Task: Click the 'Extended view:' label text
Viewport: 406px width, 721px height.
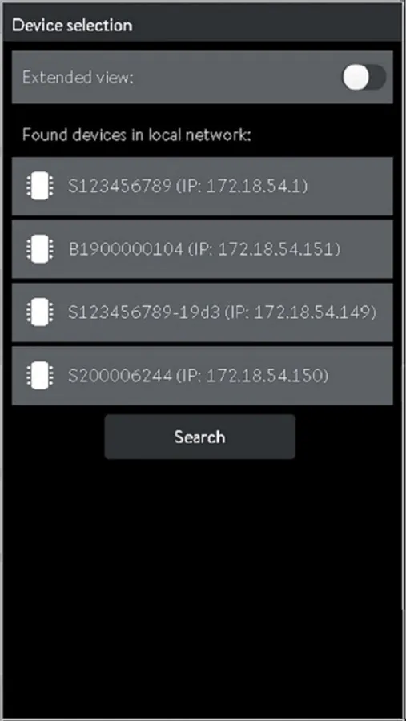Action: [78, 77]
